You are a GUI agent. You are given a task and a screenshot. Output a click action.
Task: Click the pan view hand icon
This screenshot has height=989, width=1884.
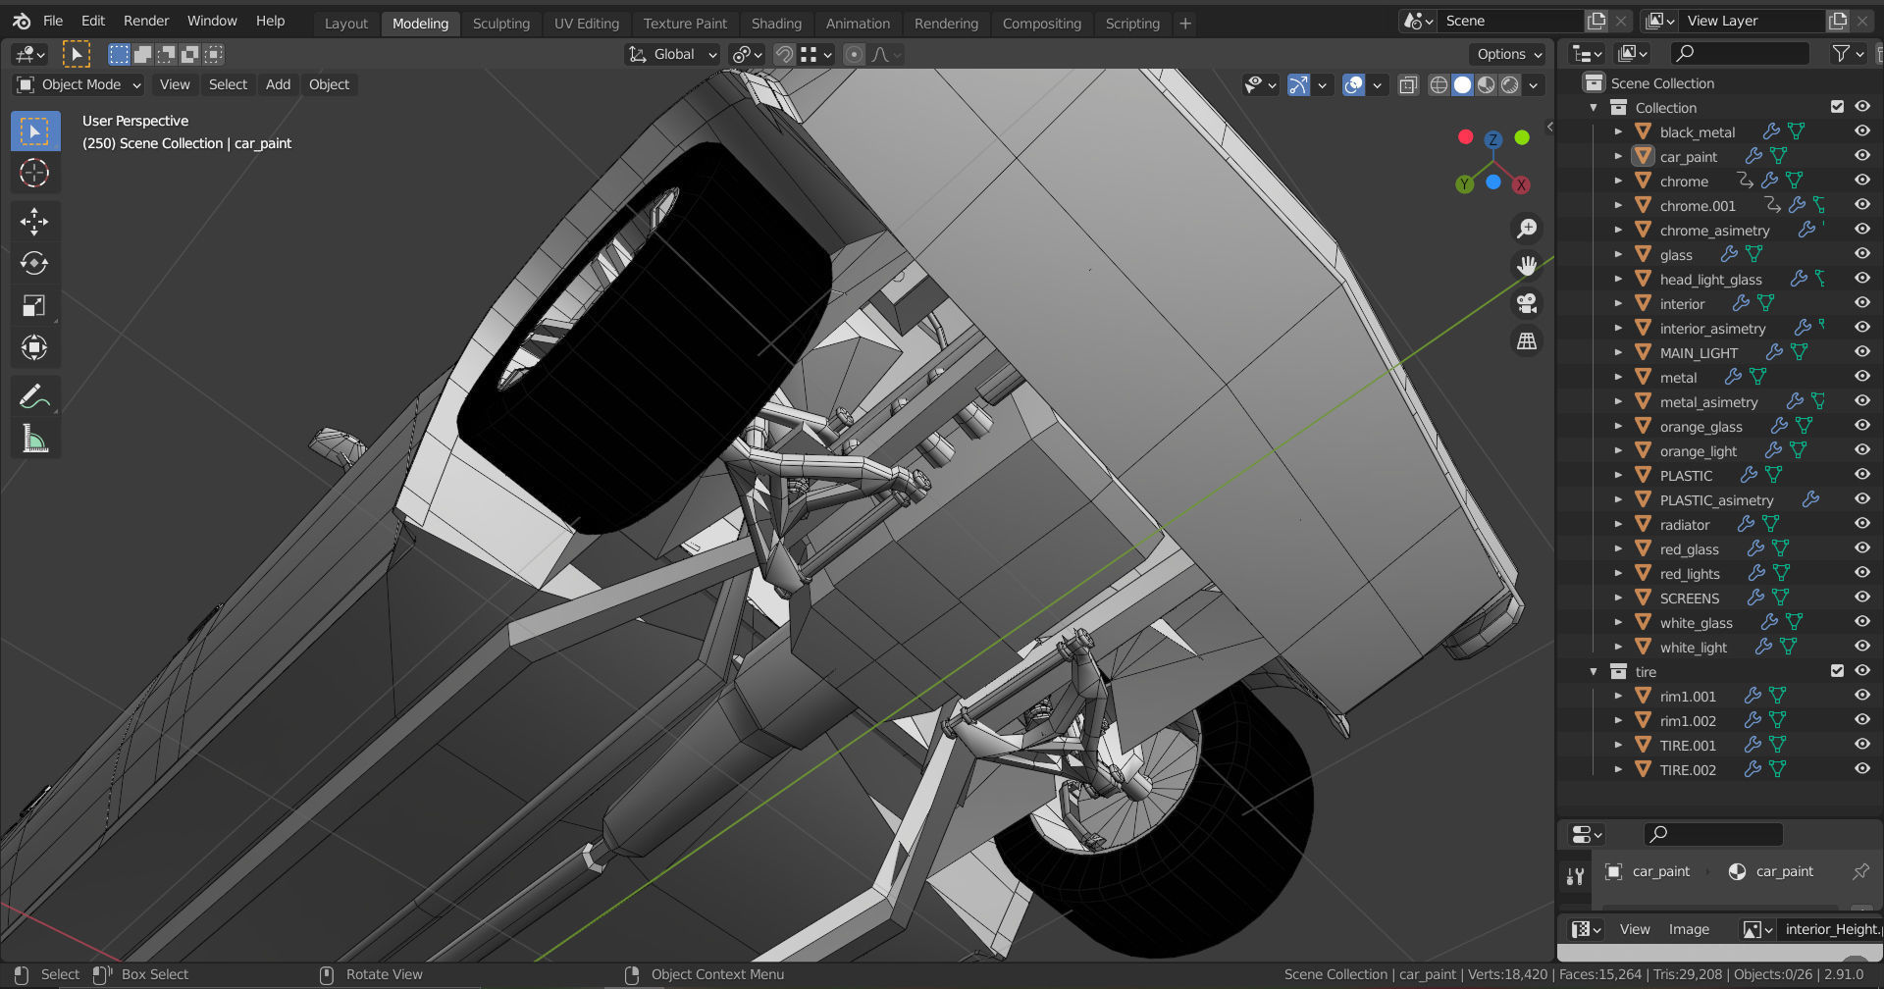click(1527, 266)
